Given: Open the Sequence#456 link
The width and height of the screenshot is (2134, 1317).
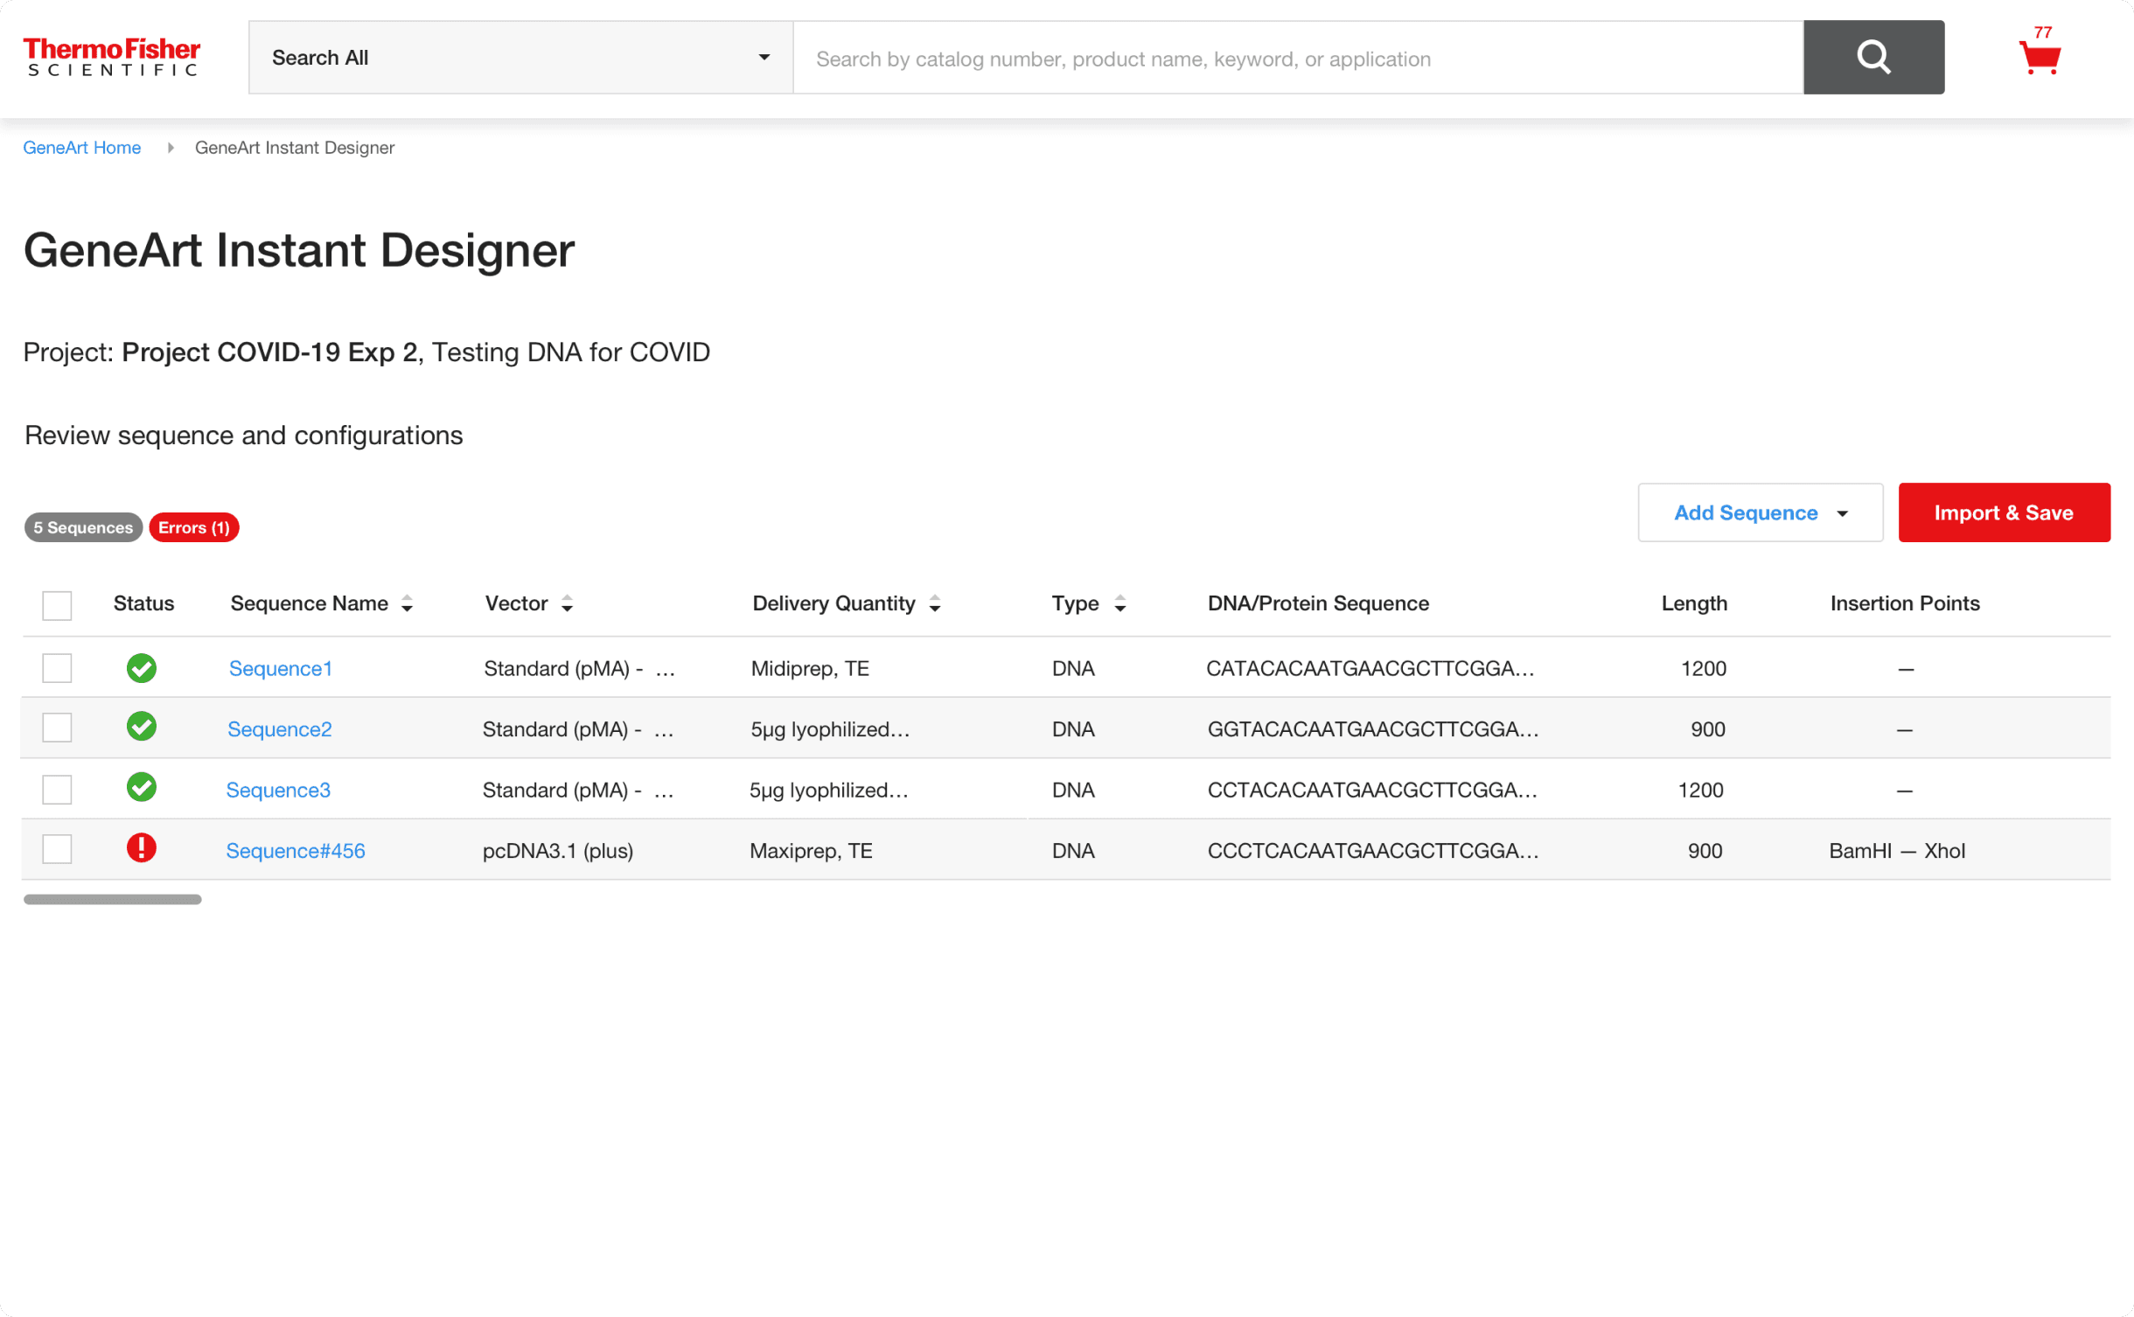Looking at the screenshot, I should (296, 851).
